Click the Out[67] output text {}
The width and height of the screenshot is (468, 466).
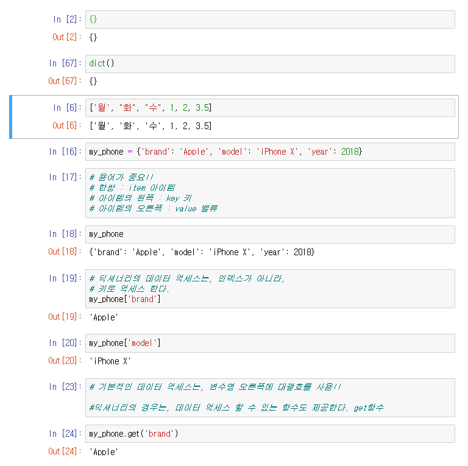[93, 81]
